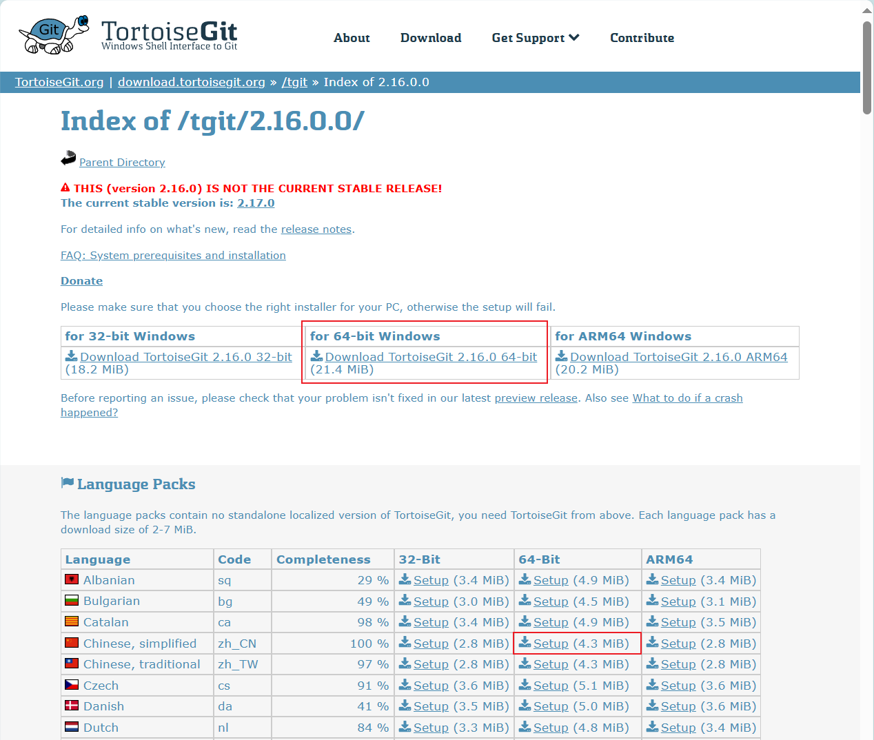Viewport: 874px width, 740px height.
Task: Click the Completeness column header
Action: tap(332, 559)
